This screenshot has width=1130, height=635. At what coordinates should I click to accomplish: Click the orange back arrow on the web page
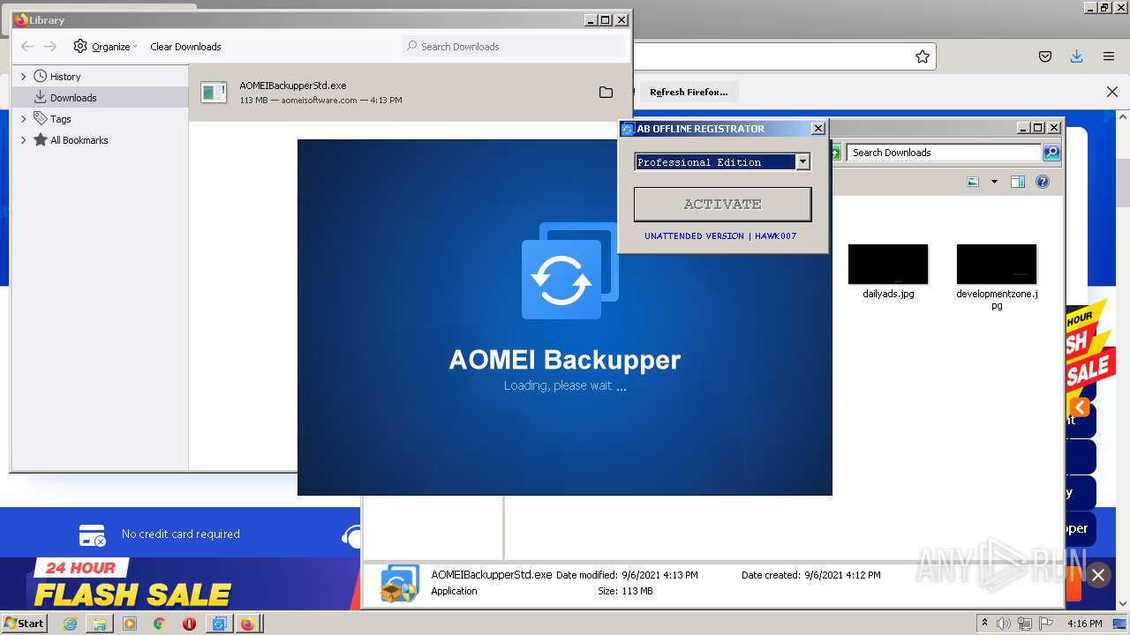(1080, 407)
